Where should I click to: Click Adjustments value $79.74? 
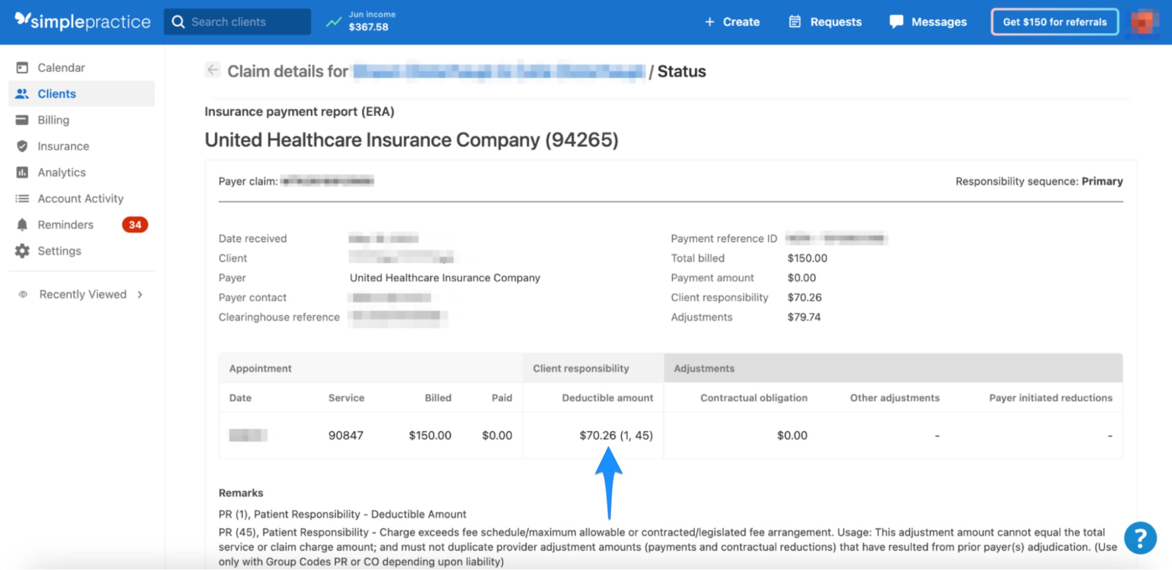[804, 317]
